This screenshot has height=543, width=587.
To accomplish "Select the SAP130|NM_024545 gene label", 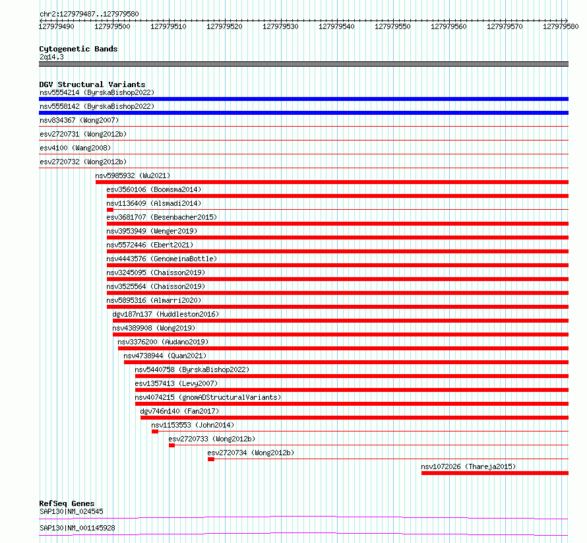I will 71,511.
